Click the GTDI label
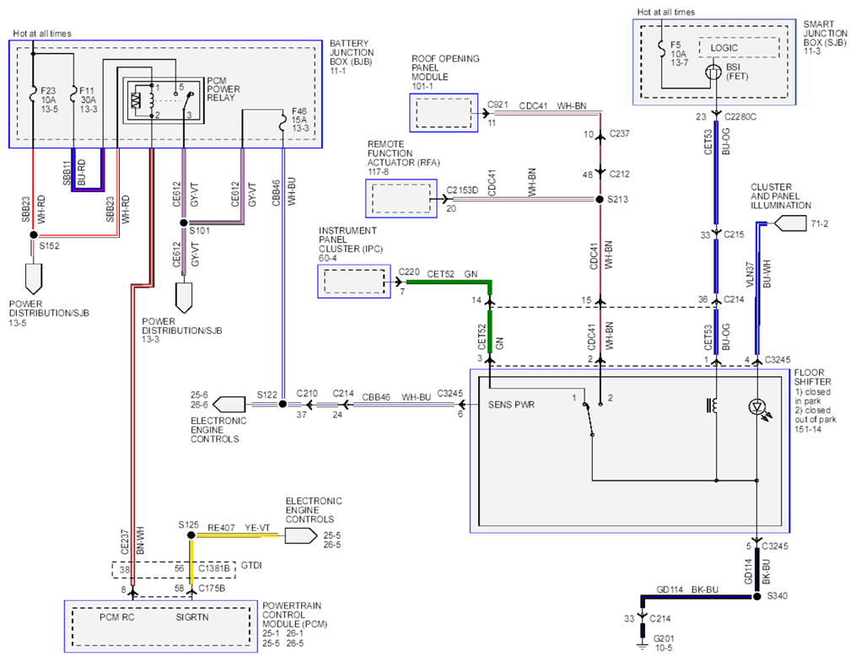Image resolution: width=856 pixels, height=661 pixels. [x=251, y=566]
